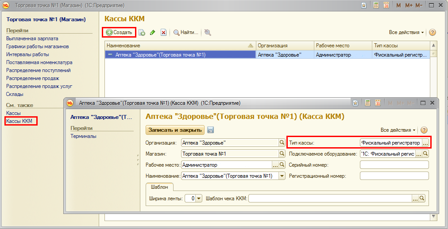Click the Создать button in the list toolbar
Screen dimensions: 448x229
tap(119, 32)
